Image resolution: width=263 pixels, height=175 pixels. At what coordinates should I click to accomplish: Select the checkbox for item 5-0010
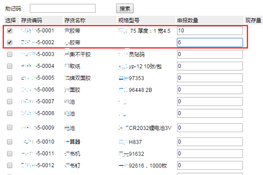[10, 142]
